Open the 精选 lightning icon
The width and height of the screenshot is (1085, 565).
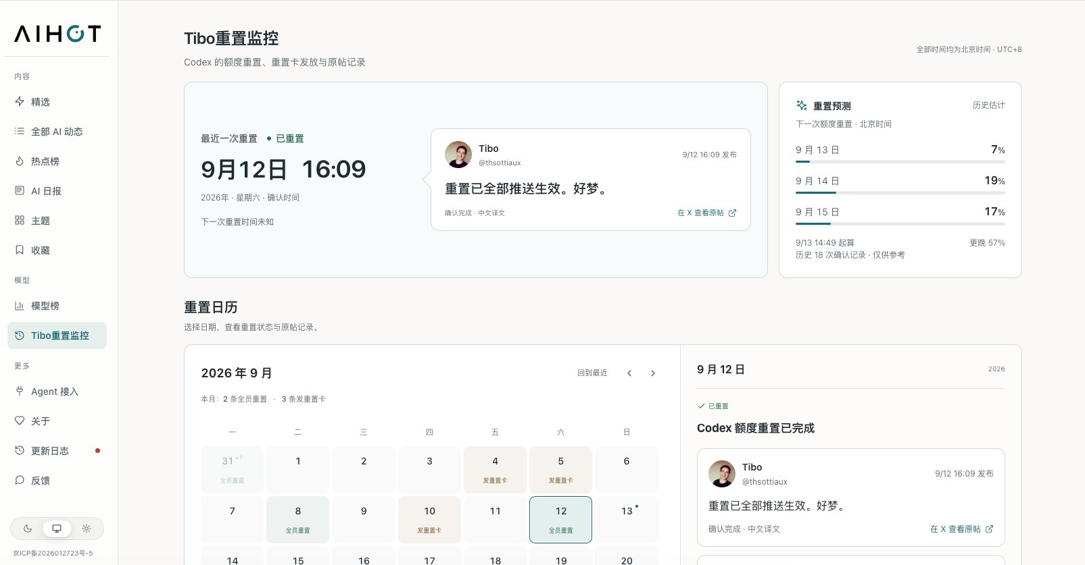20,102
